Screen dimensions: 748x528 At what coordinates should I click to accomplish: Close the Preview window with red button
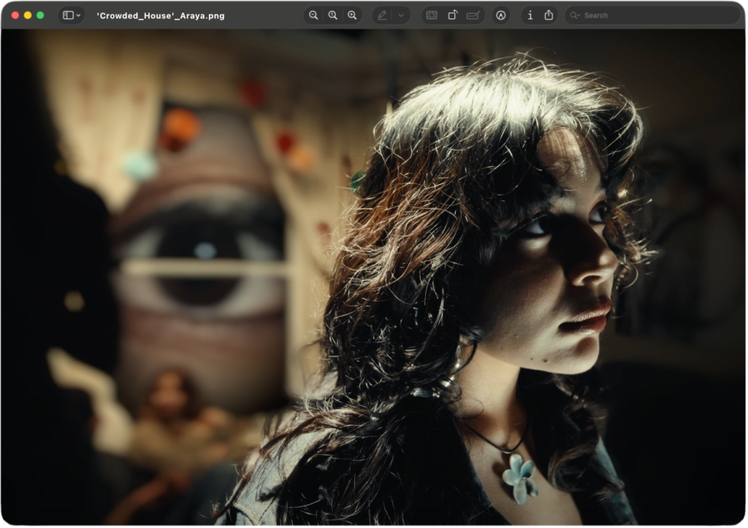coord(15,15)
